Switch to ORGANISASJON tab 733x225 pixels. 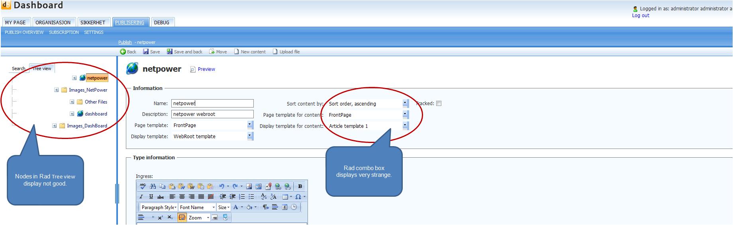[53, 22]
